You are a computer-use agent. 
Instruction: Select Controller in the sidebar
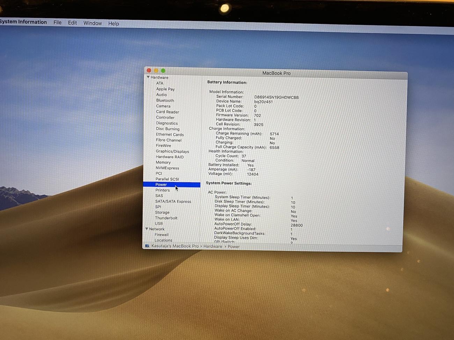[x=165, y=118]
